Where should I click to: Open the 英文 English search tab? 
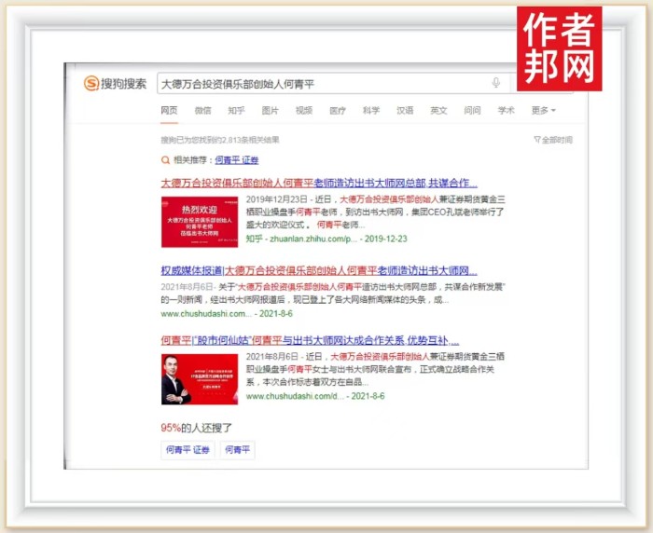(438, 111)
